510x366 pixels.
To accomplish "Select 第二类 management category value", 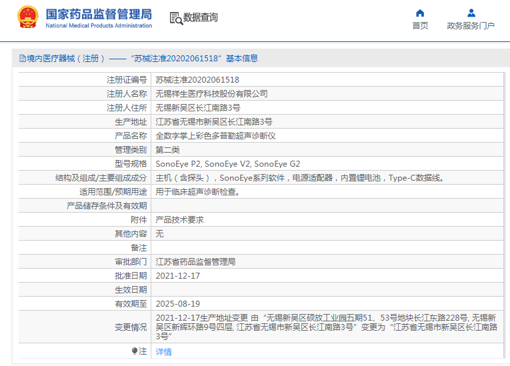I will 167,149.
